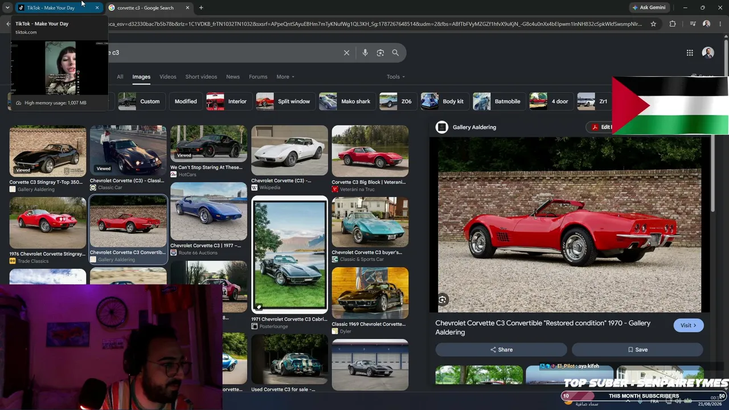Expand the More search categories dropdown
The width and height of the screenshot is (729, 410).
(285, 77)
